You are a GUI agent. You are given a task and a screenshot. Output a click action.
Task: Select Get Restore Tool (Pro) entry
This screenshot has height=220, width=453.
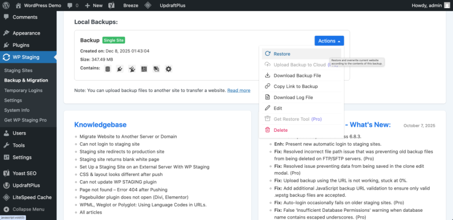click(x=302, y=119)
